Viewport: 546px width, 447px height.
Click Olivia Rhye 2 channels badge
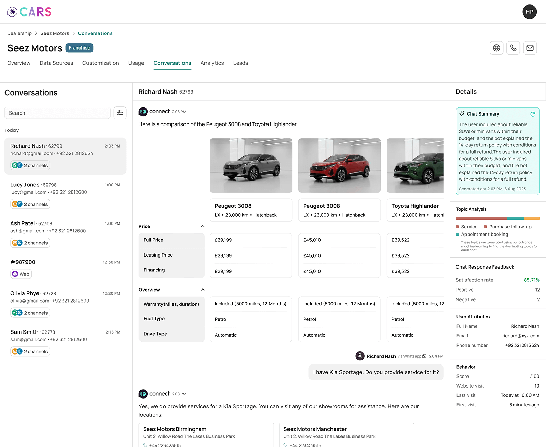30,313
